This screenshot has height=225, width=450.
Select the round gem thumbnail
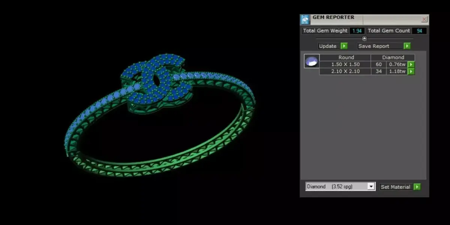[312, 61]
